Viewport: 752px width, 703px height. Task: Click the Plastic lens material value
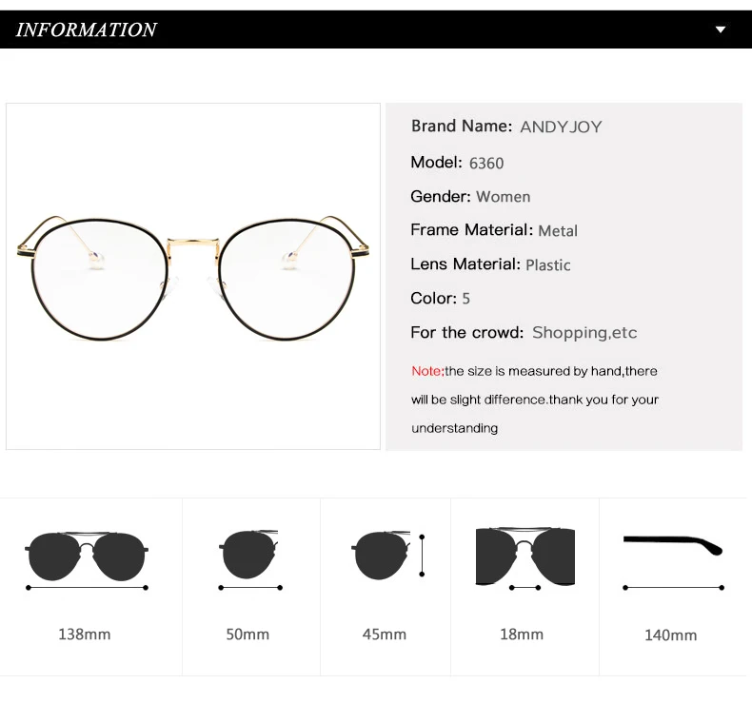point(548,264)
